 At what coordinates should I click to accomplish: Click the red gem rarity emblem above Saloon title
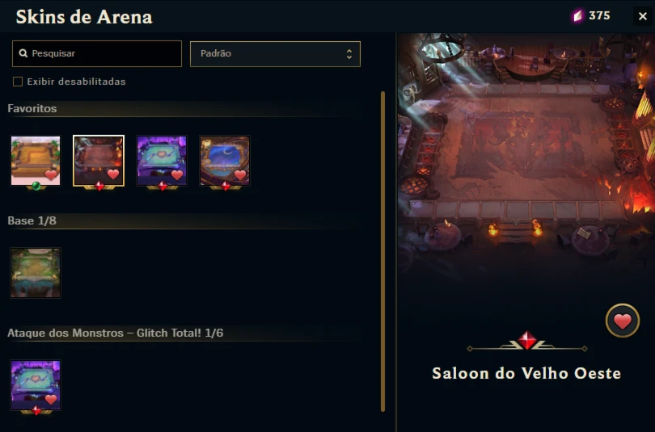click(x=527, y=340)
